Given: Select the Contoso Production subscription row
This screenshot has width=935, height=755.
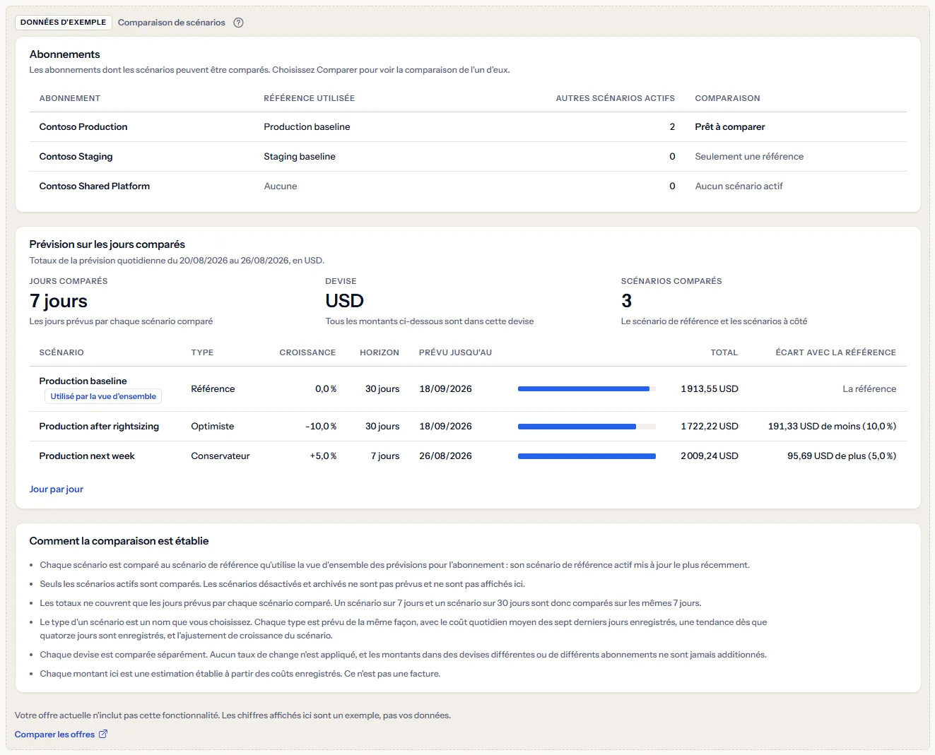Looking at the screenshot, I should [468, 127].
